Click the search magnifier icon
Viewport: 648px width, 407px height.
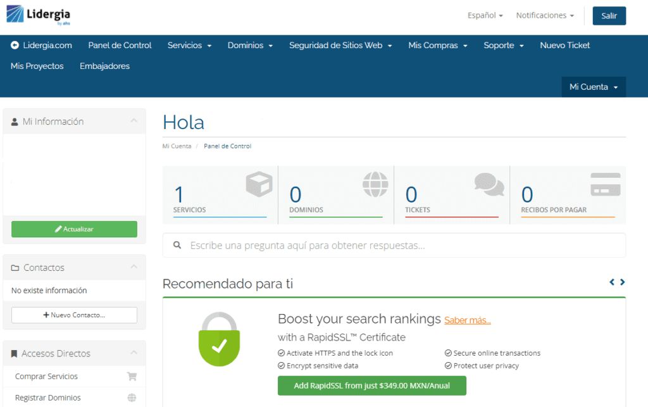click(x=177, y=245)
